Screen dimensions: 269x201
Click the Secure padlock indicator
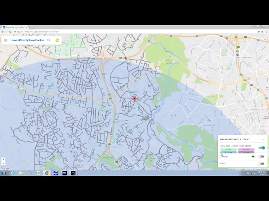tap(18, 32)
